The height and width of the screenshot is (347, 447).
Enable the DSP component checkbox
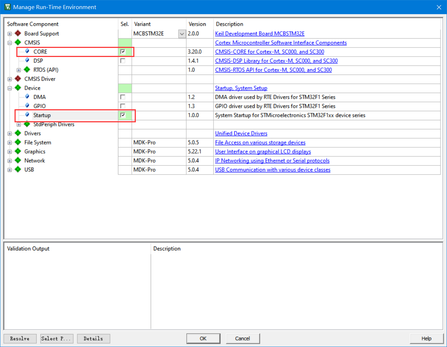tap(123, 61)
